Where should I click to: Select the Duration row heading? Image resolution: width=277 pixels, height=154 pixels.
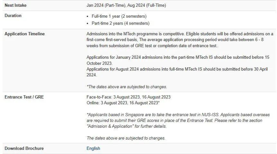tap(13, 16)
